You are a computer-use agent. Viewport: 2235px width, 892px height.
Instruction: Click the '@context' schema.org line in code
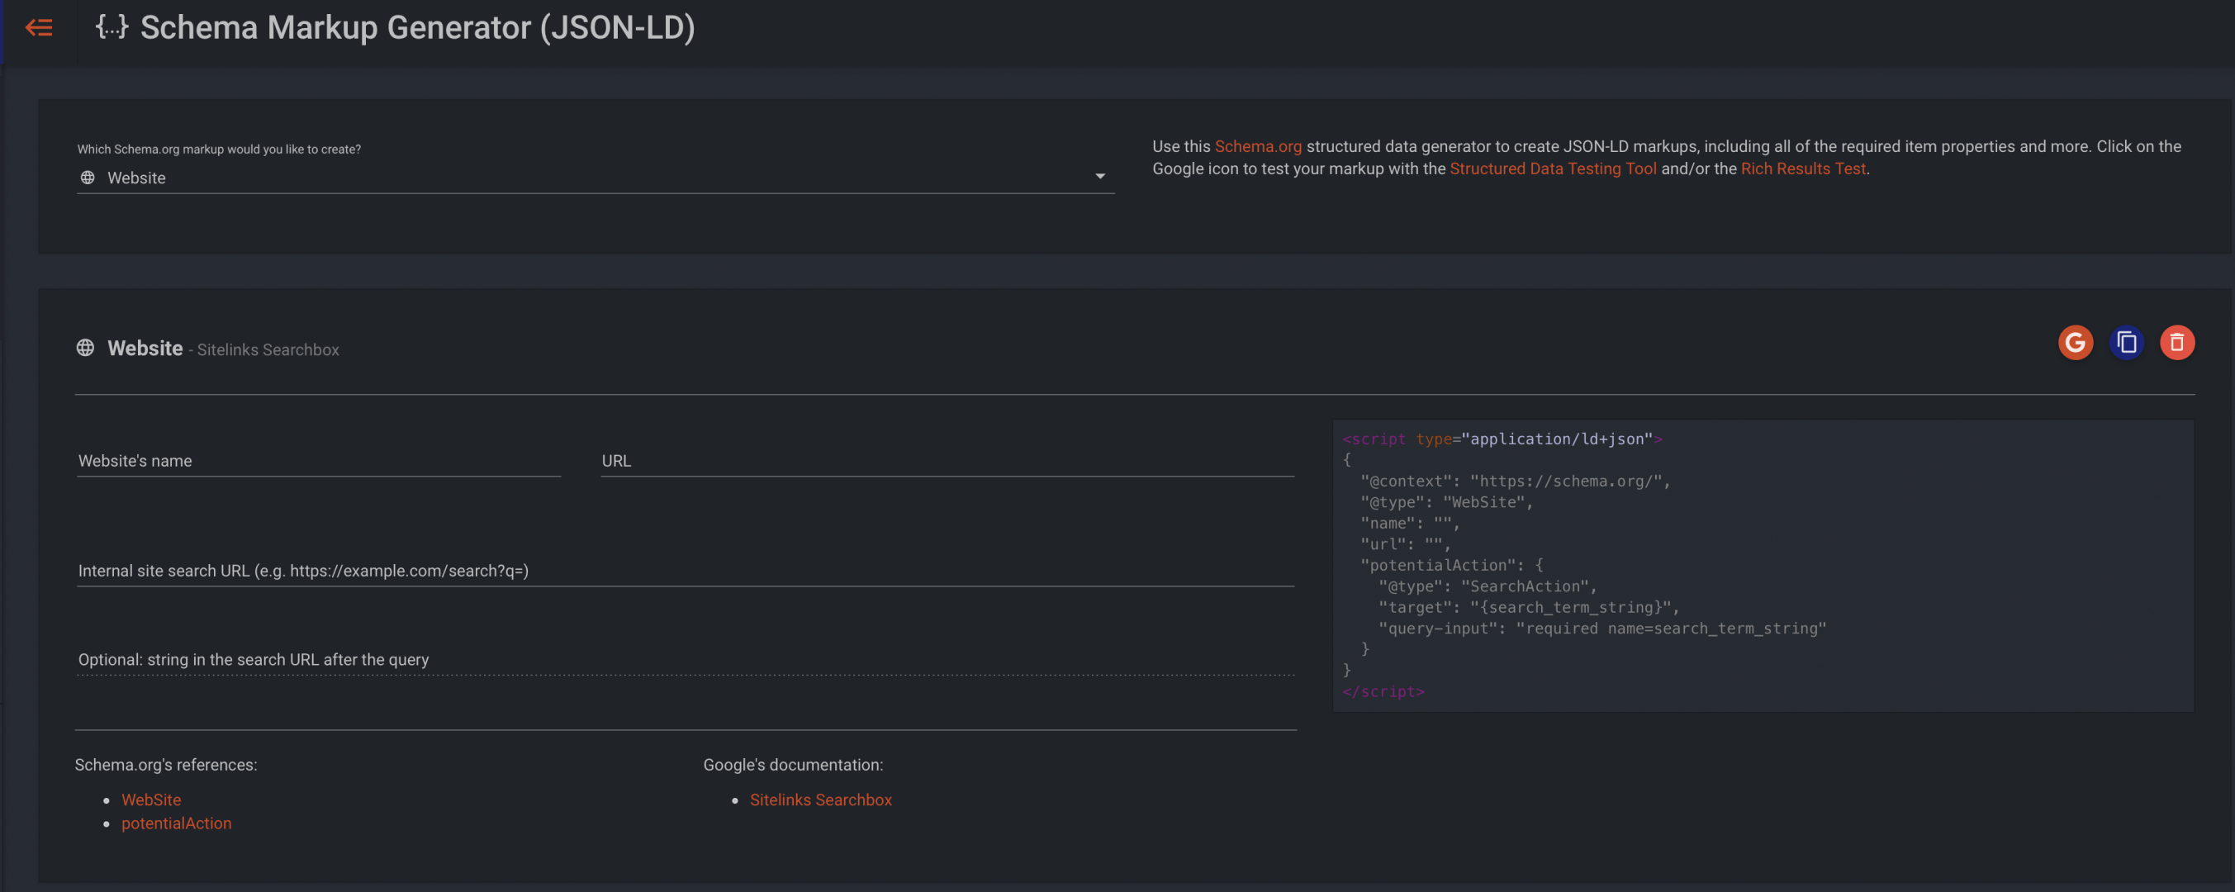1514,481
